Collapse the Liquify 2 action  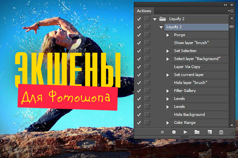click(161, 27)
